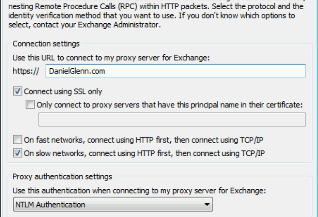Image resolution: width=318 pixels, height=217 pixels.
Task: Click the 'Connect using SSL only' label text
Action: tap(63, 92)
